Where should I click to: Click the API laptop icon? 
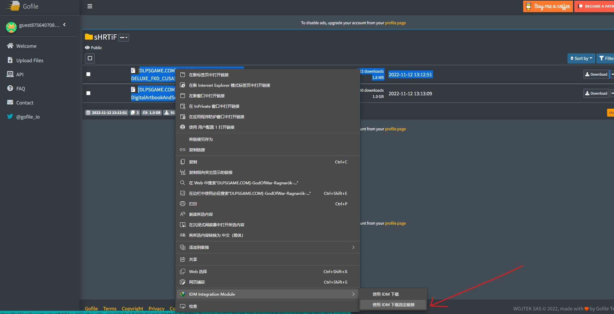[x=10, y=74]
